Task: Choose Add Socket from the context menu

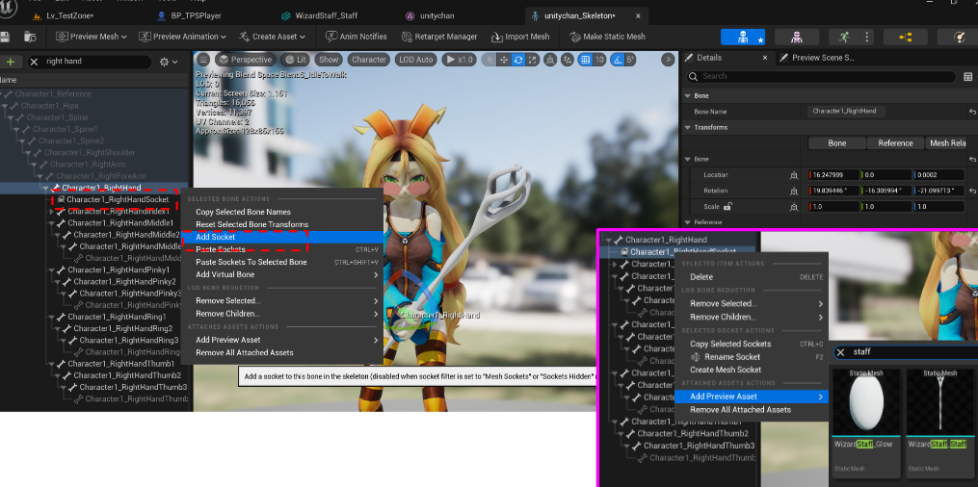Action: (x=281, y=237)
